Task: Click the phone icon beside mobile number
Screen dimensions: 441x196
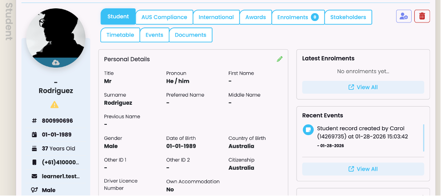Action: 34,162
